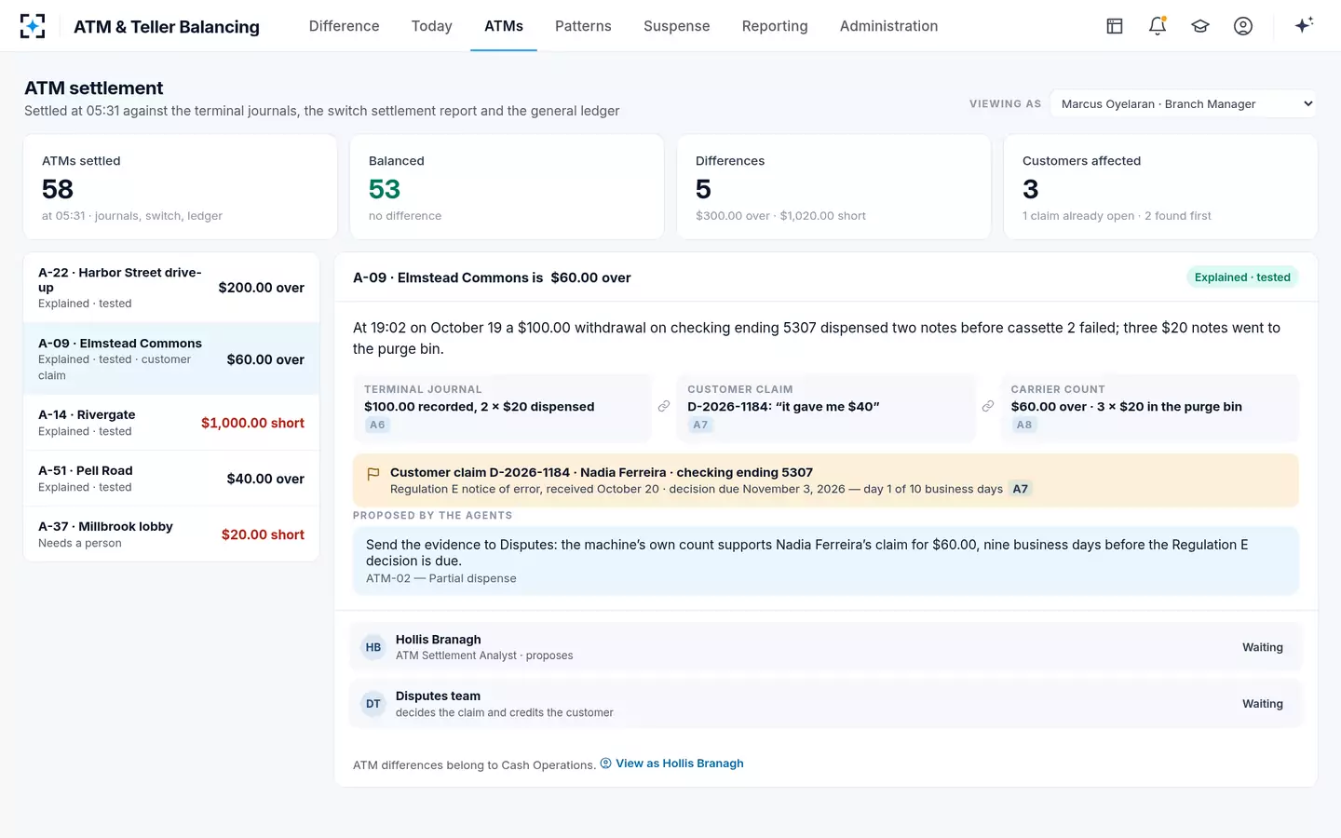
Task: Click the Disputes team Waiting row
Action: (x=826, y=704)
